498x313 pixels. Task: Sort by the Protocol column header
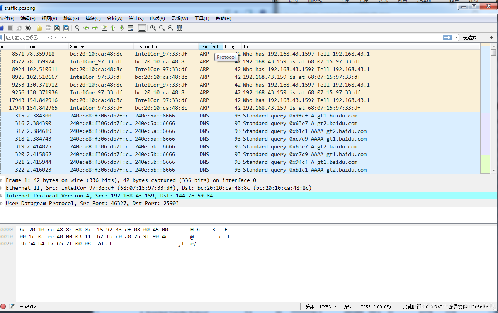tap(211, 46)
